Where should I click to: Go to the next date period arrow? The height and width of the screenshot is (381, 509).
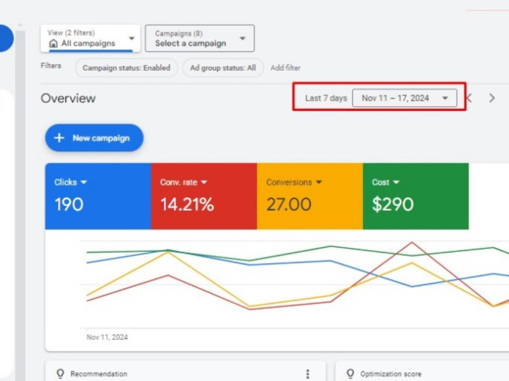pos(492,98)
